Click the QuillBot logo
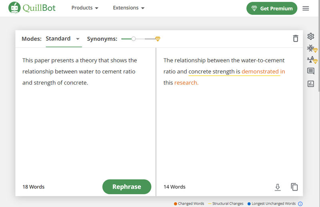This screenshot has width=320, height=207. point(32,8)
